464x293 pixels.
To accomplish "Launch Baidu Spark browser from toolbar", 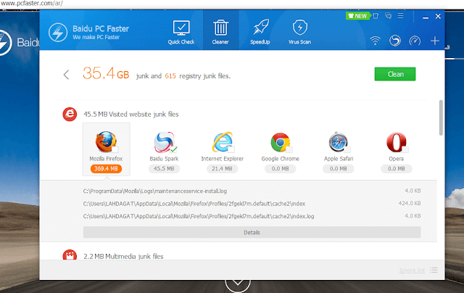I will pyautogui.click(x=395, y=41).
